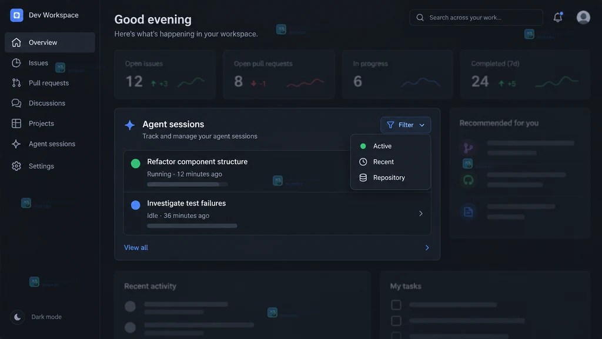Viewport: 602px width, 339px height.
Task: Open Pull requests from the sidebar
Action: (50, 83)
